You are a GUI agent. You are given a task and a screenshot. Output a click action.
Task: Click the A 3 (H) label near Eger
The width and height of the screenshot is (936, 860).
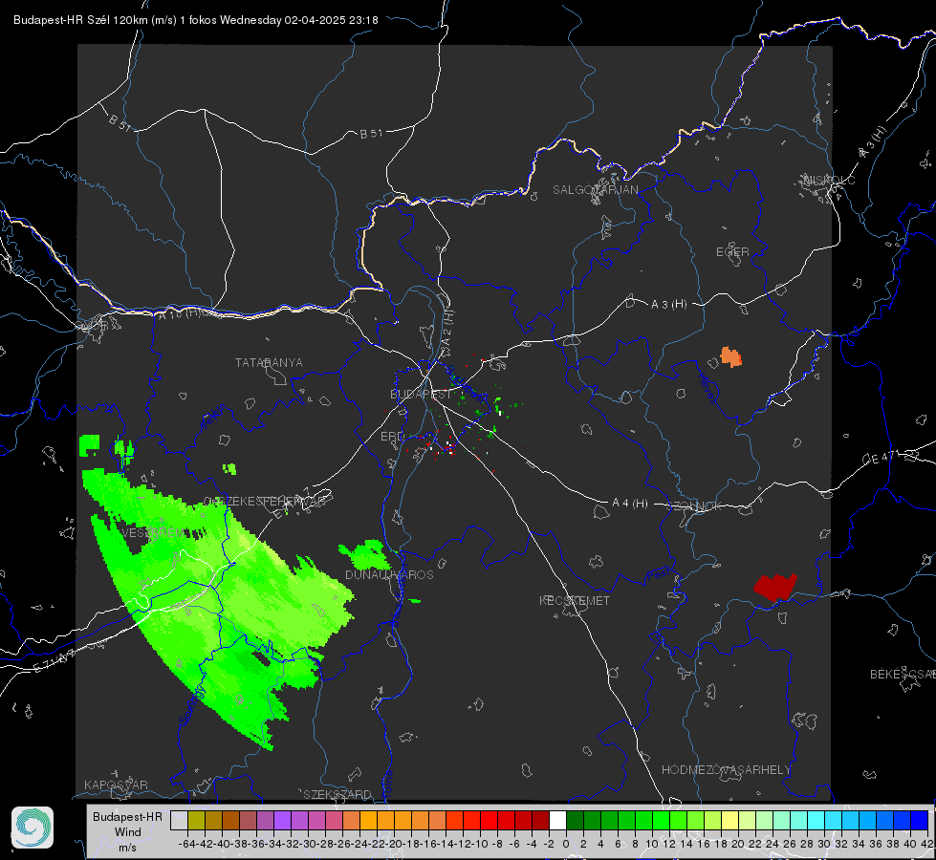(668, 305)
